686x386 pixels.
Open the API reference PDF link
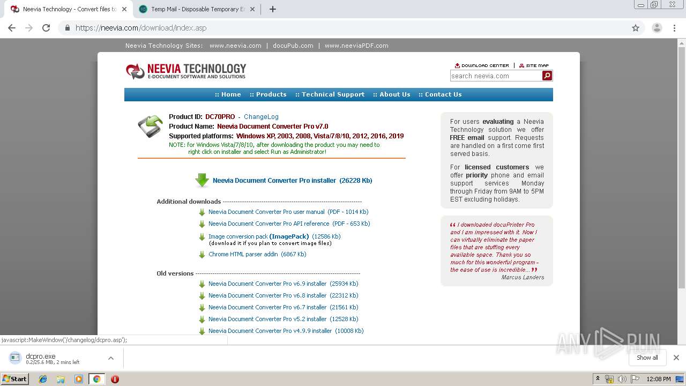pyautogui.click(x=289, y=224)
